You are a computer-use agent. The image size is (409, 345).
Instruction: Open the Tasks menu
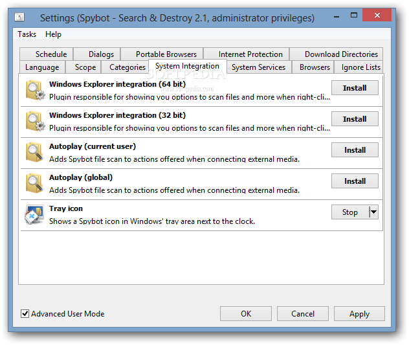(27, 34)
